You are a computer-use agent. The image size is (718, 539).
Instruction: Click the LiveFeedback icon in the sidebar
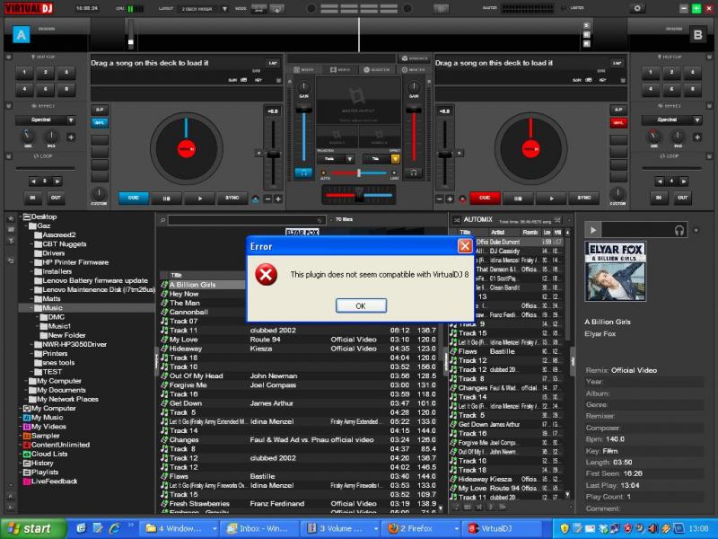(x=27, y=482)
